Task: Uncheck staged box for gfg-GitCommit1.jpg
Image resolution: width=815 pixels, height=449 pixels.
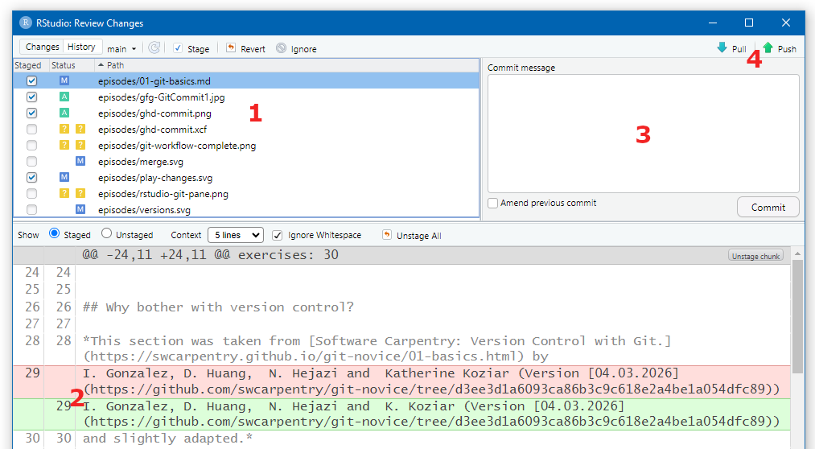Action: click(31, 97)
